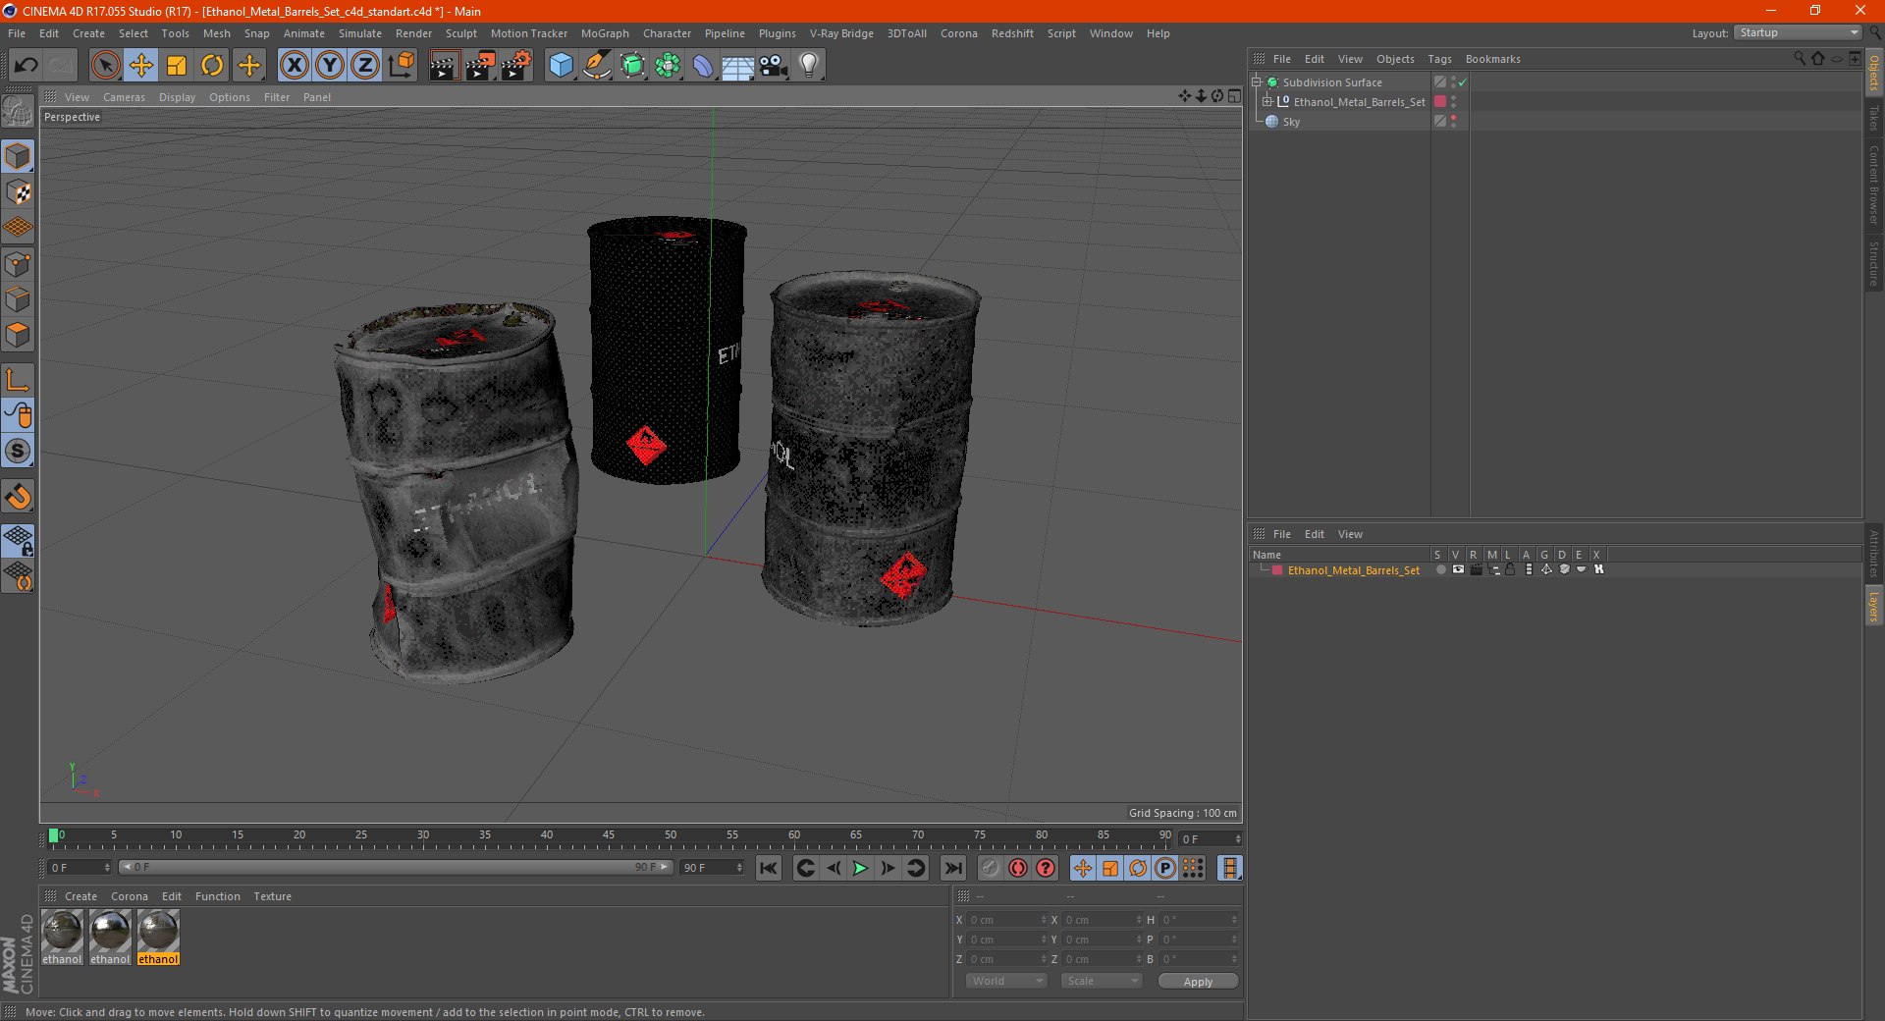Viewport: 1885px width, 1021px height.
Task: Play the animation forward
Action: pyautogui.click(x=860, y=868)
